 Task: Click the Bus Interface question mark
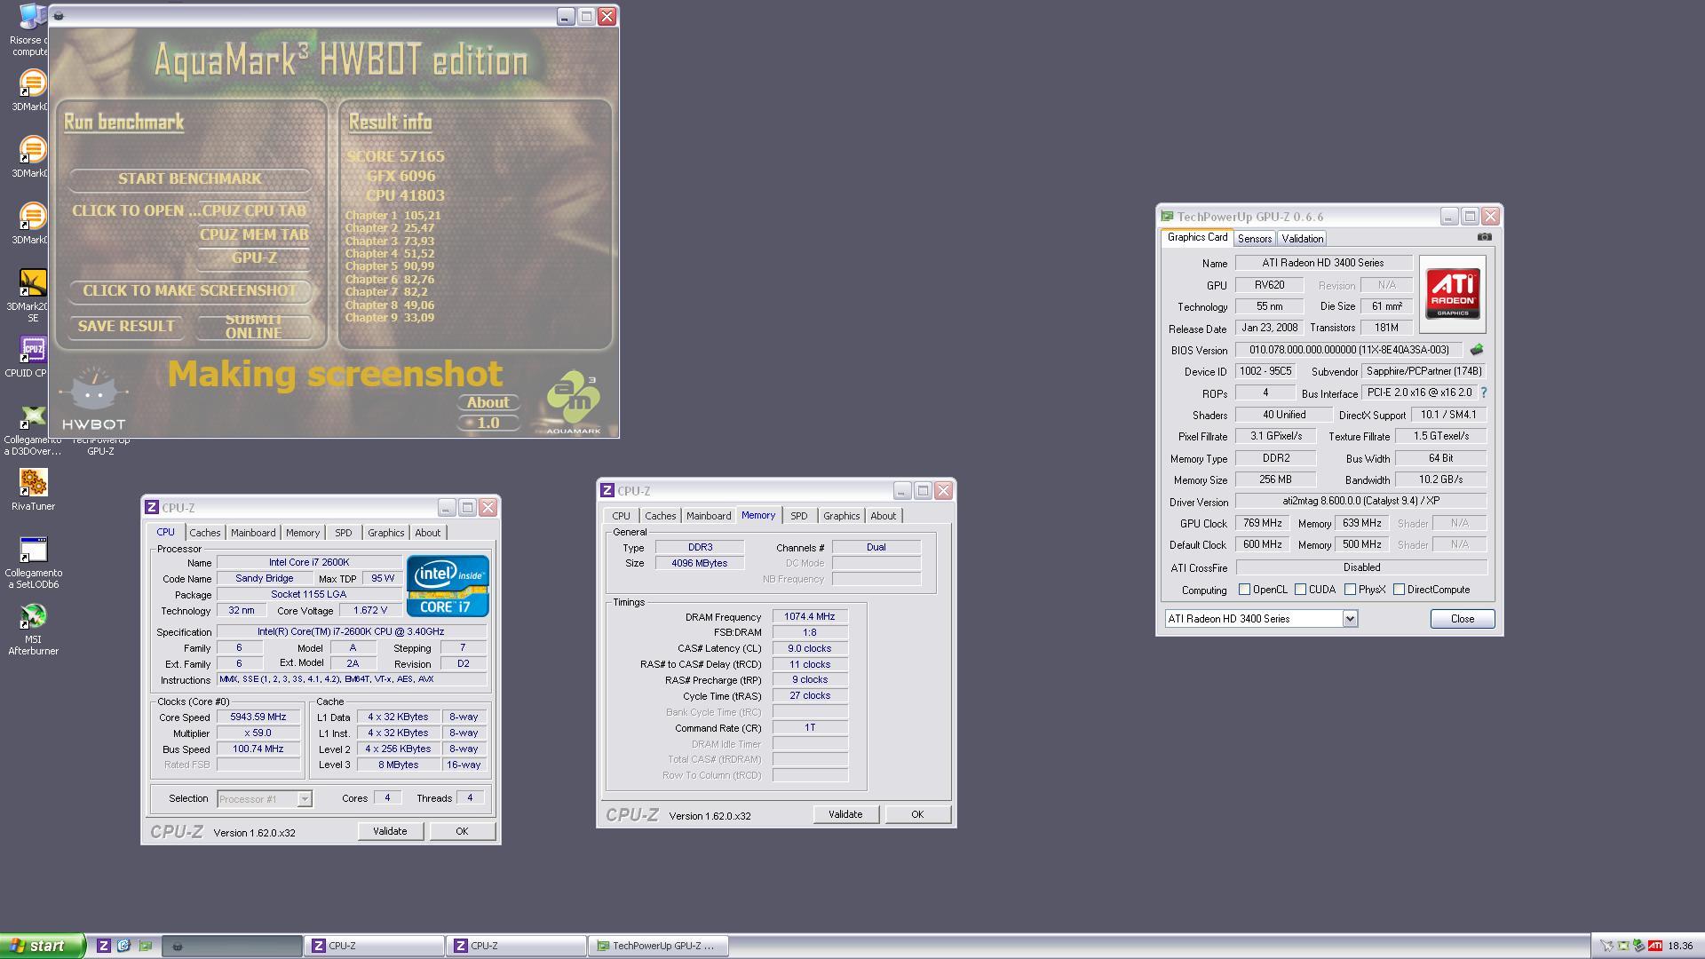pos(1483,392)
